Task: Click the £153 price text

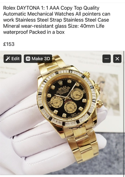Action: 9,44
